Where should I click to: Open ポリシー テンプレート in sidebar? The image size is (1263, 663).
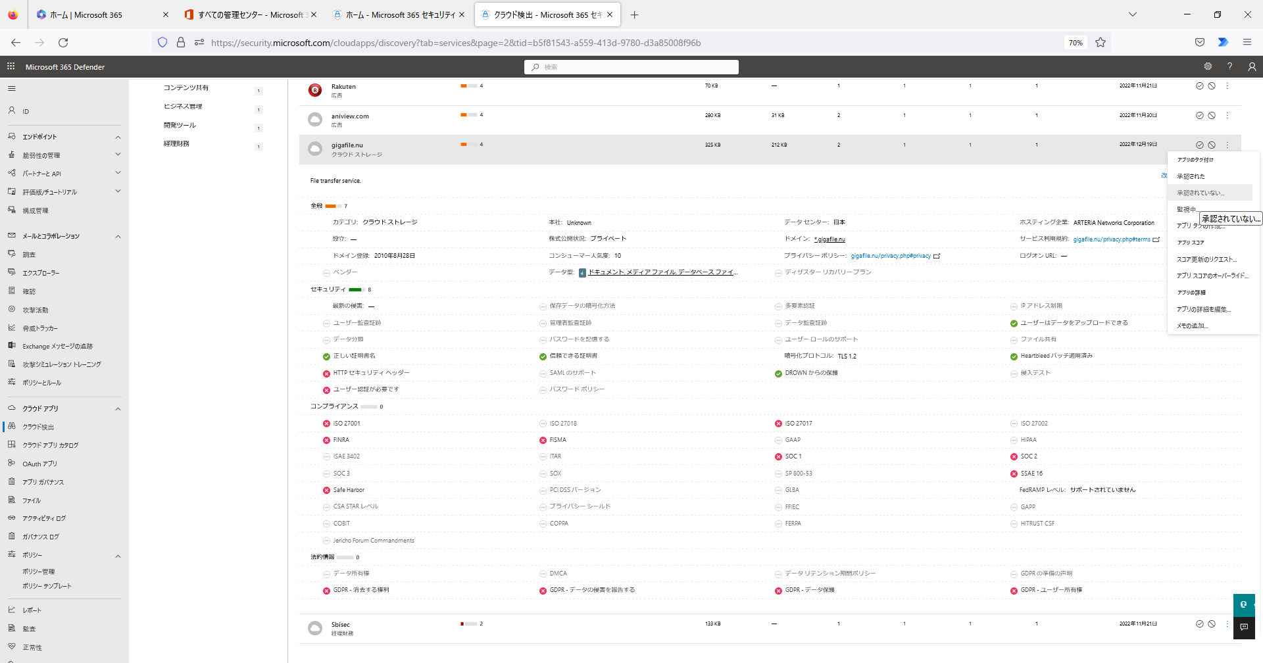47,586
